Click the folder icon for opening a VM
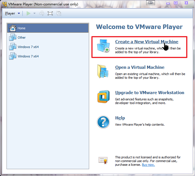195x176 pixels. 103,72
